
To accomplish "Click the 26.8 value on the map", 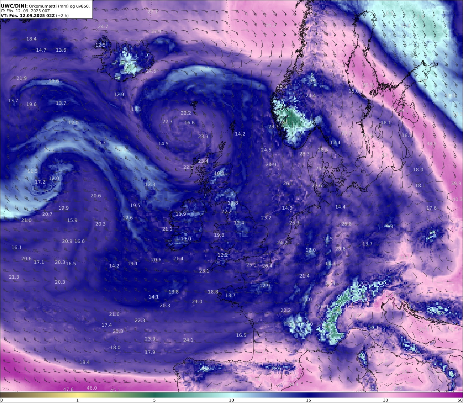I will coord(347,224).
